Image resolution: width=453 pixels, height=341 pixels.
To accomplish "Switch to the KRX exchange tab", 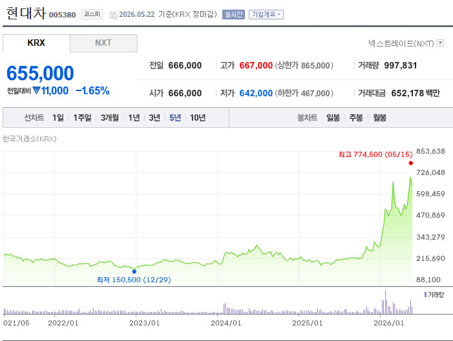I will [36, 43].
